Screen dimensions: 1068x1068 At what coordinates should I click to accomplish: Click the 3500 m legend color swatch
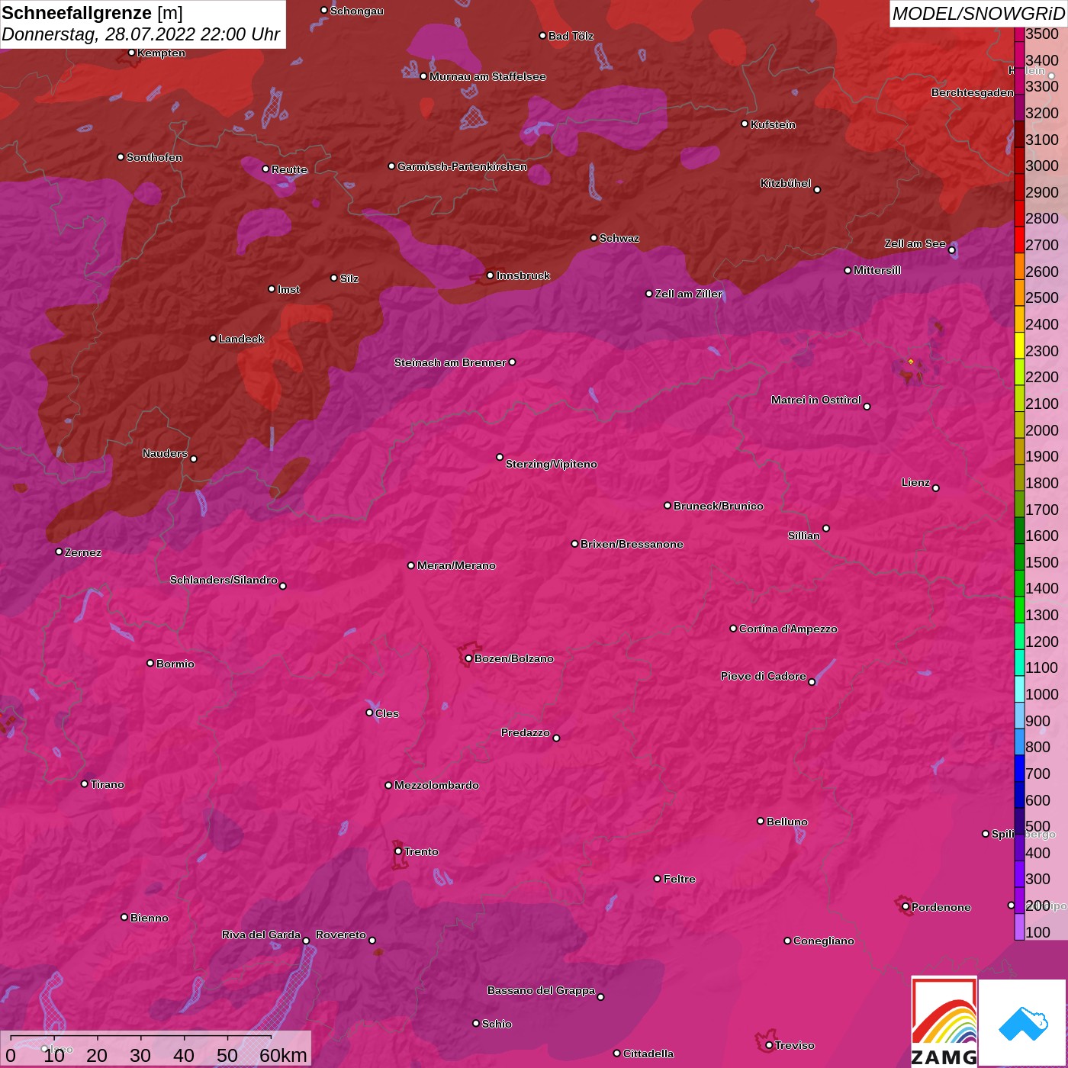(1019, 34)
